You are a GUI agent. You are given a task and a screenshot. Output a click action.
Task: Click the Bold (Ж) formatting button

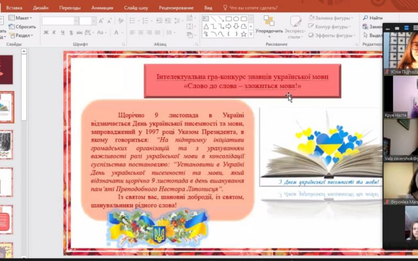click(x=46, y=32)
